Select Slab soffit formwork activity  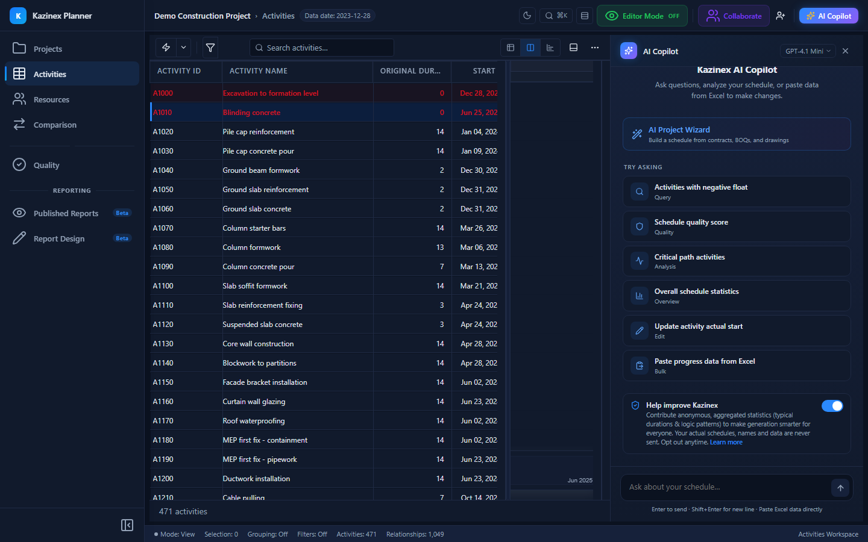tap(325, 286)
